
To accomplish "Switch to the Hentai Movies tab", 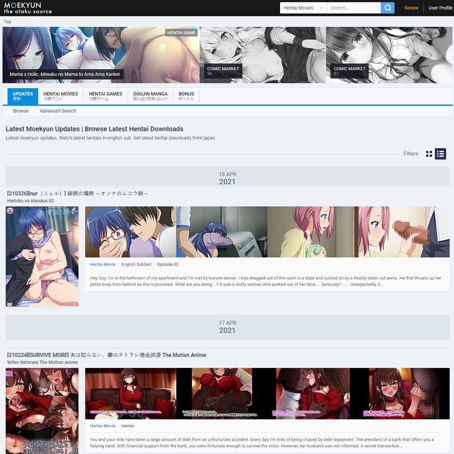I will (60, 96).
